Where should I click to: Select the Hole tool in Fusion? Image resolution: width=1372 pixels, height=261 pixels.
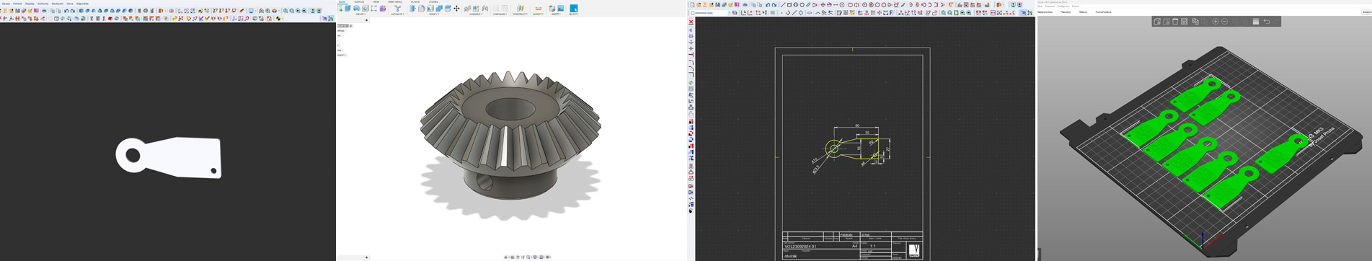[366, 9]
